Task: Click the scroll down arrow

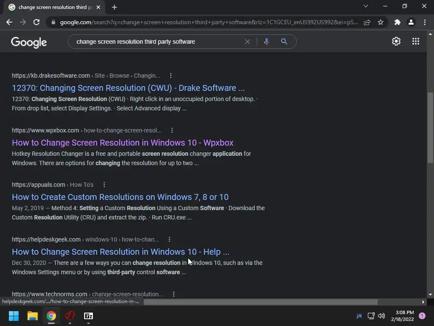Action: [x=430, y=295]
